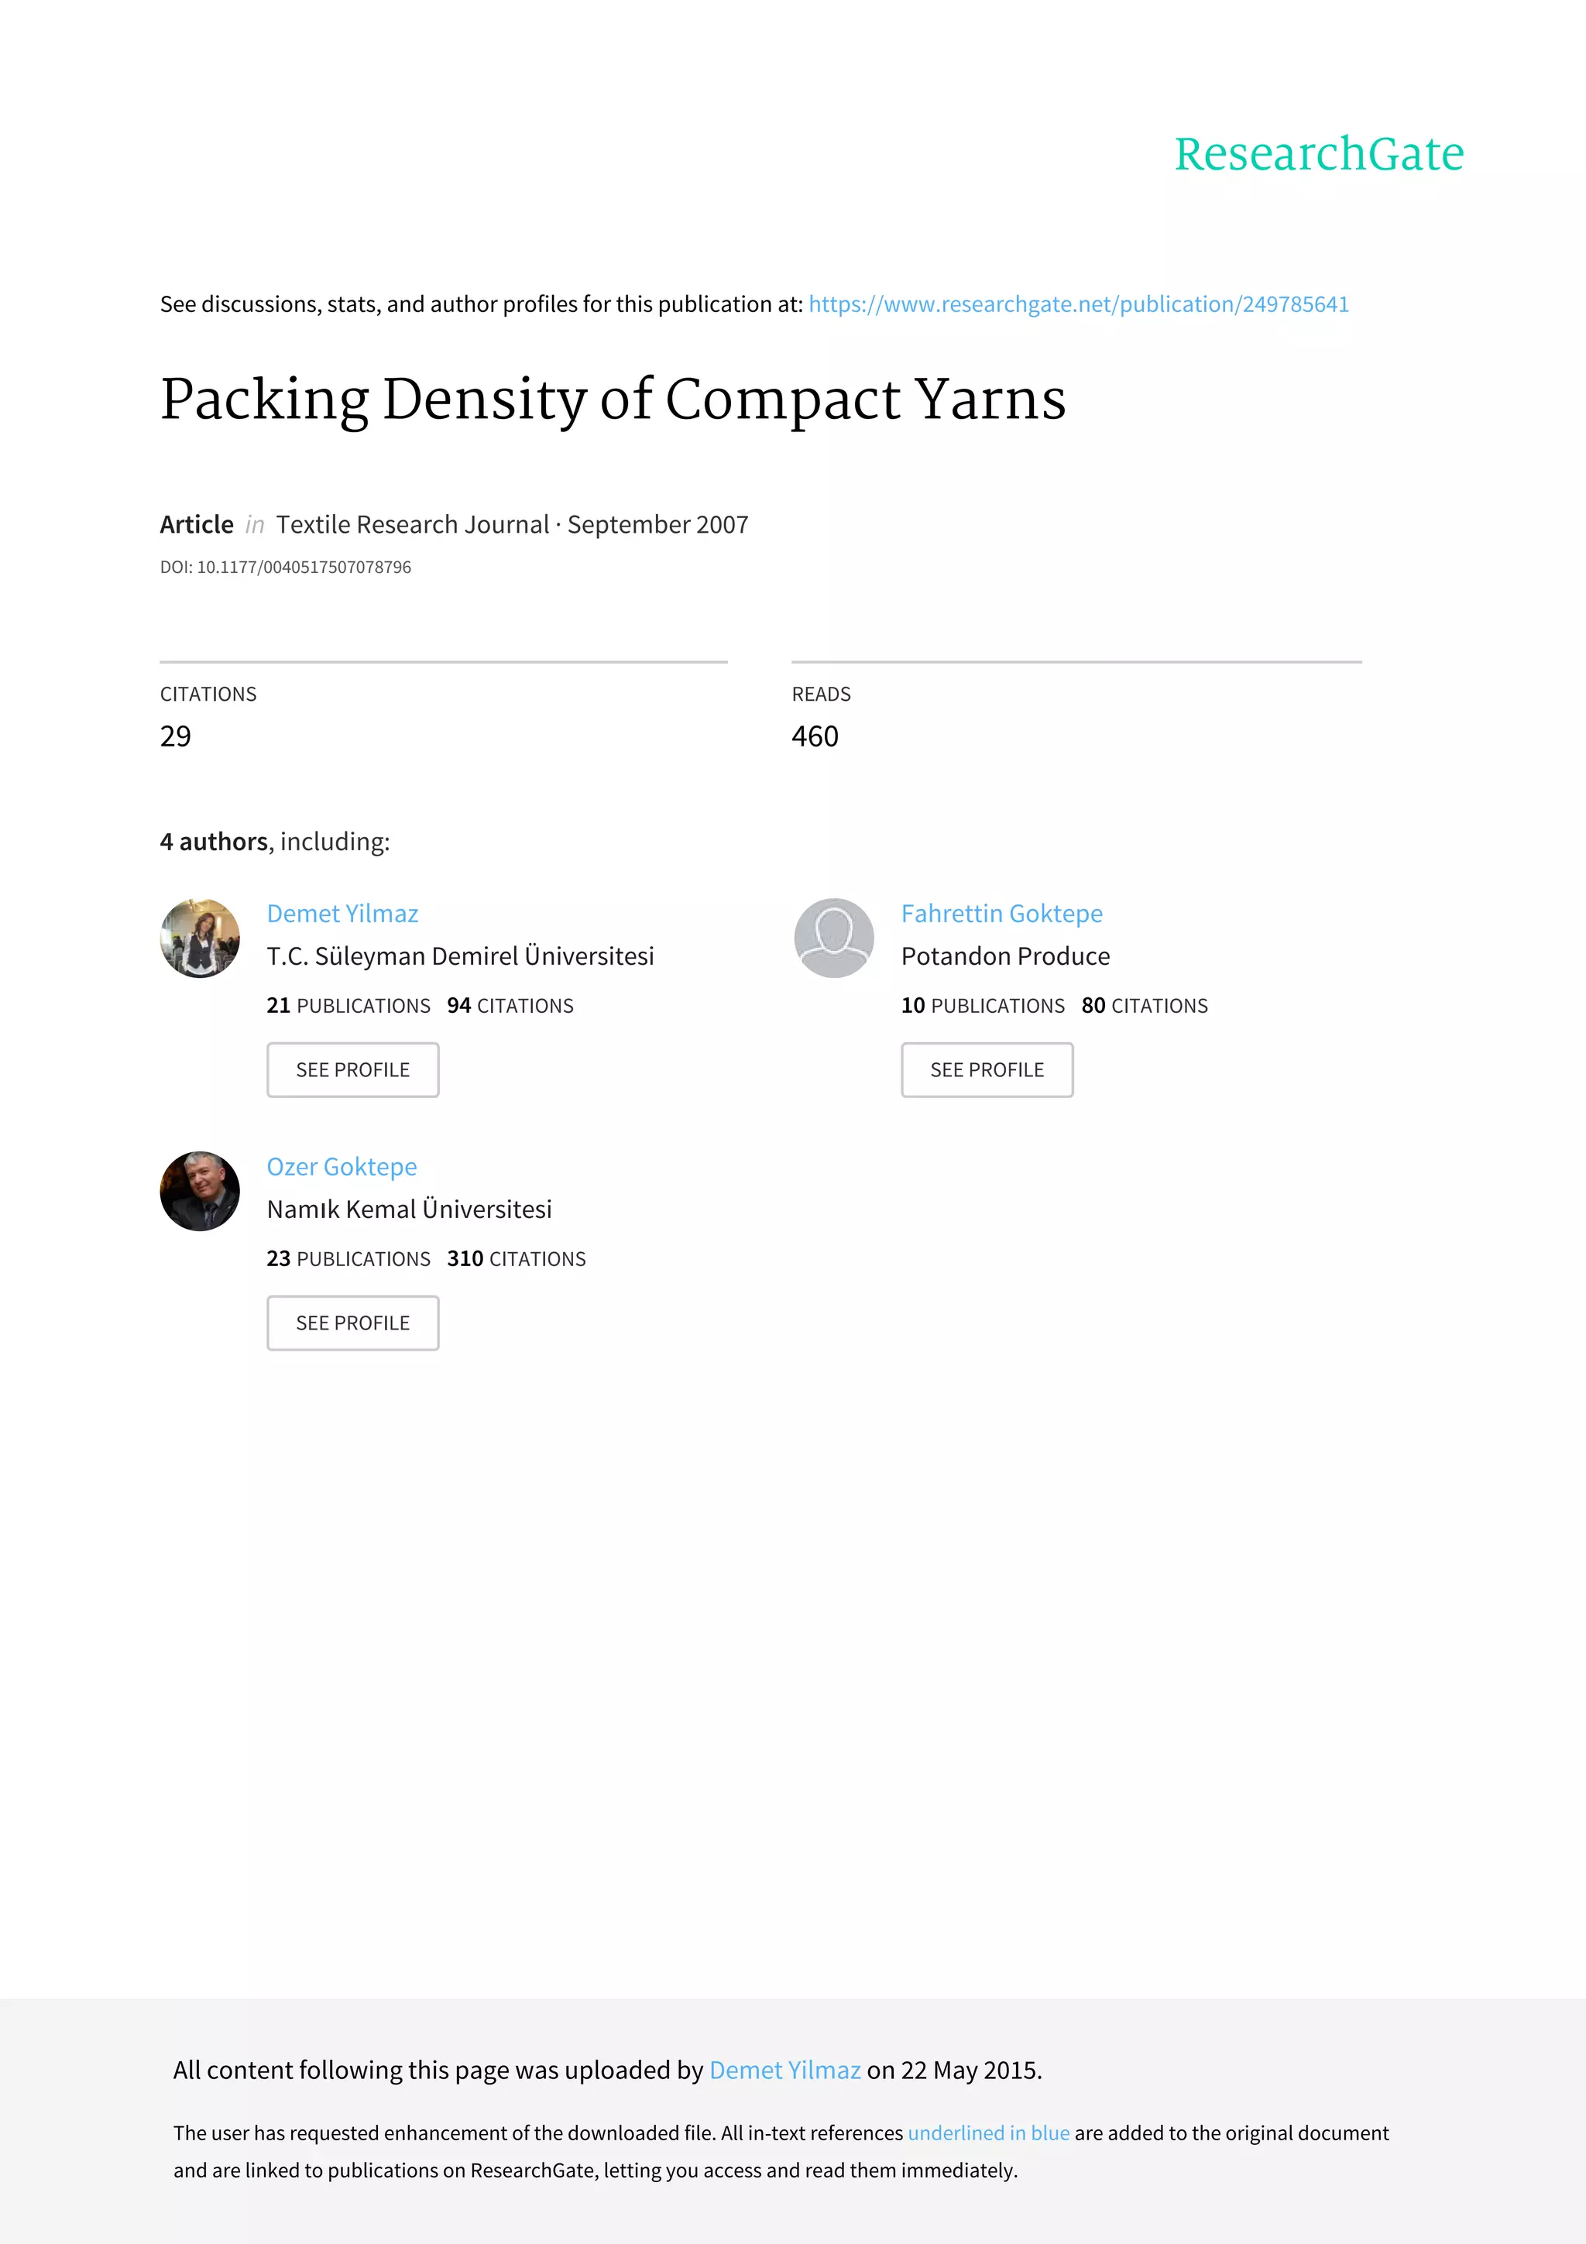The height and width of the screenshot is (2244, 1586).
Task: Click Demet Yilmaz's profile photo
Action: (201, 938)
